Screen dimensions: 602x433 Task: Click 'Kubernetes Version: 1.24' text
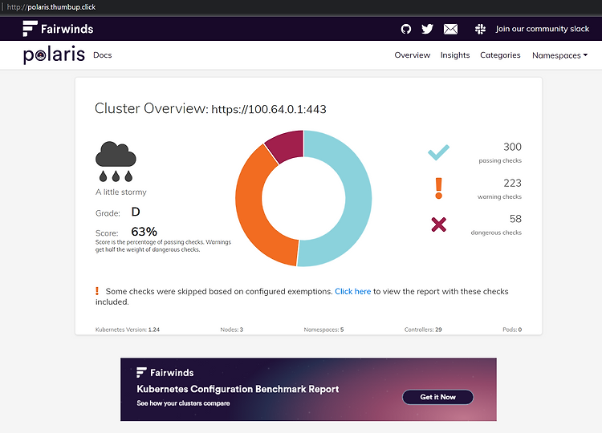tap(128, 330)
